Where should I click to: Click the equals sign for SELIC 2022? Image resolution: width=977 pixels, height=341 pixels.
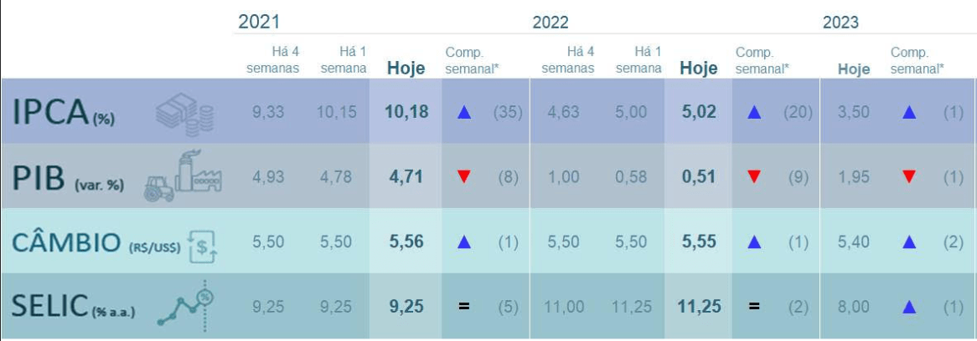(x=753, y=307)
